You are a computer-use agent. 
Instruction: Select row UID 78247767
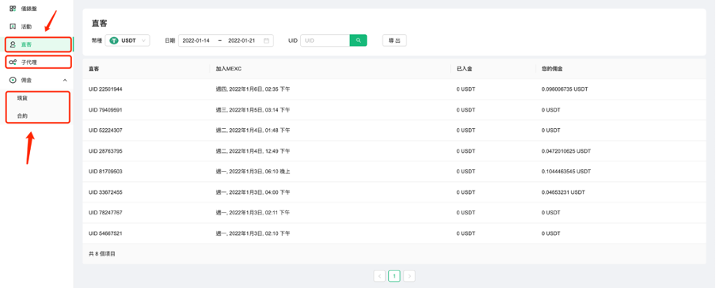point(394,213)
